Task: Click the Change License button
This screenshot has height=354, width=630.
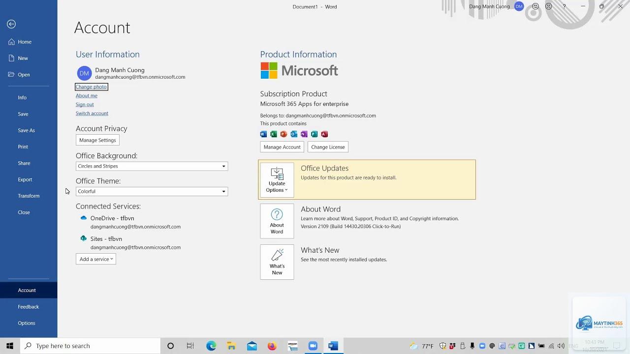Action: click(x=328, y=147)
